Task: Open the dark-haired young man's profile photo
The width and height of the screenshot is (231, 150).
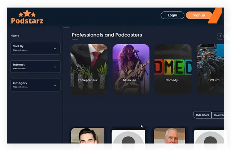Action: tap(87, 136)
